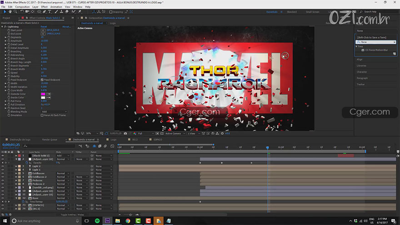Expand the Amplitude property twirl

(x=5, y=41)
